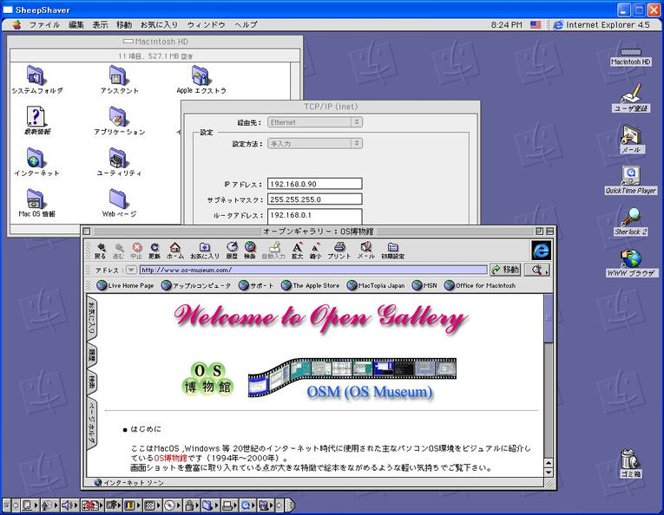Enlarge text with 拡大 button
The image size is (664, 515).
297,251
